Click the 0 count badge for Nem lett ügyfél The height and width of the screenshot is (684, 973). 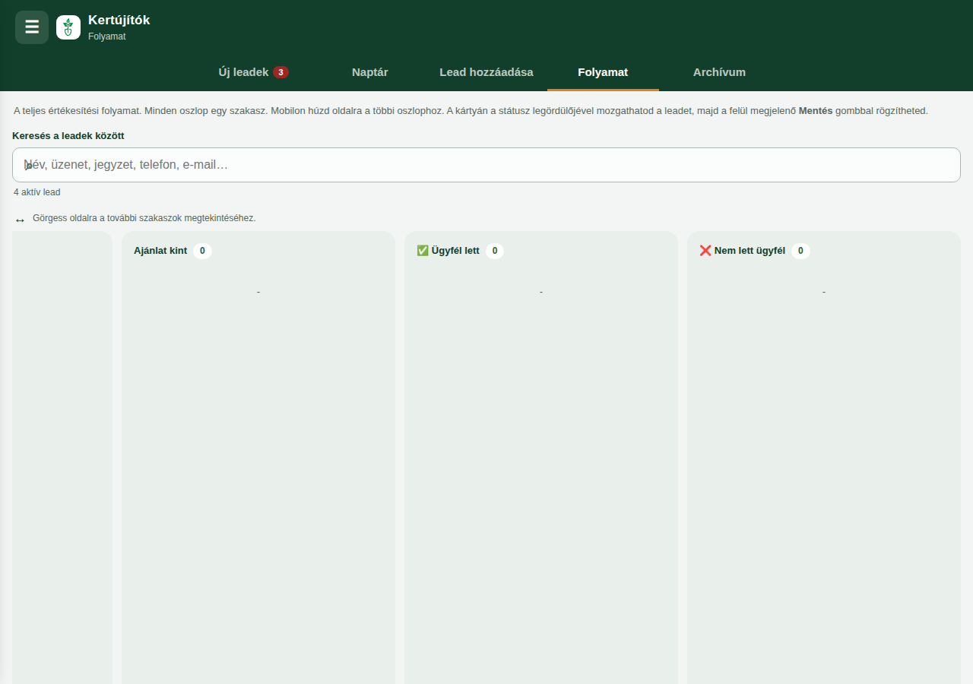pos(800,251)
